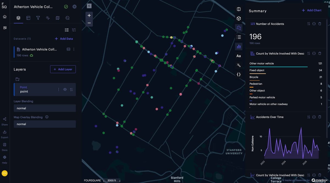Delete Count by Vehicle Involved bar chart

click(320, 53)
